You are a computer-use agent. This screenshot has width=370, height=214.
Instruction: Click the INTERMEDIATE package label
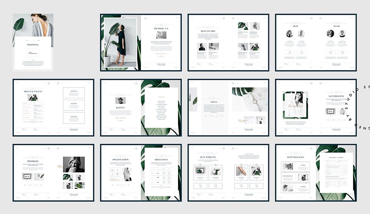coord(287,176)
